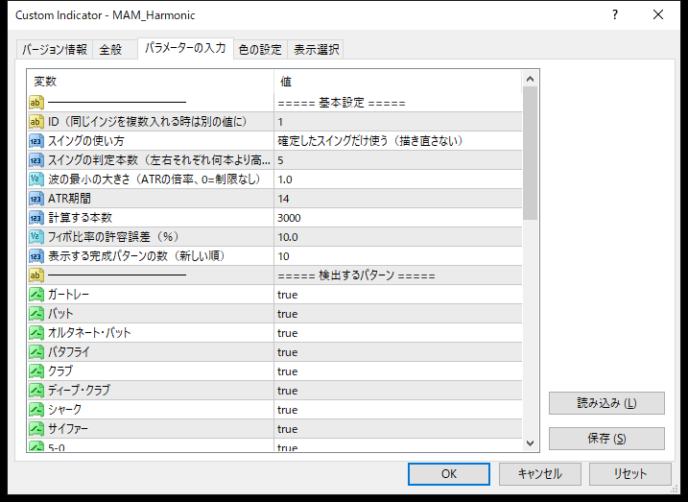Open the バージョン情報 tab
The height and width of the screenshot is (502, 688).
[x=55, y=50]
